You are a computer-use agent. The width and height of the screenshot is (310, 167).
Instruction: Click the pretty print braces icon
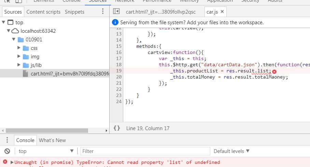pos(117,128)
